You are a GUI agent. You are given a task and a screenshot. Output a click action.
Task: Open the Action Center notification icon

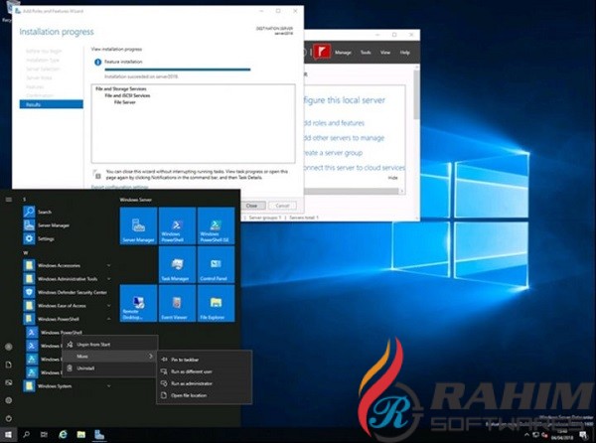(584, 435)
